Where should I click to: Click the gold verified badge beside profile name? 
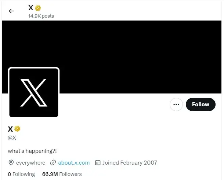(x=17, y=129)
